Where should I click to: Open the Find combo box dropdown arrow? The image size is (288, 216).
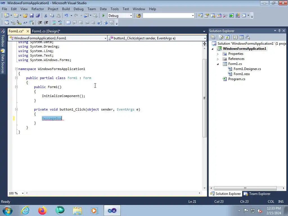tap(193, 16)
